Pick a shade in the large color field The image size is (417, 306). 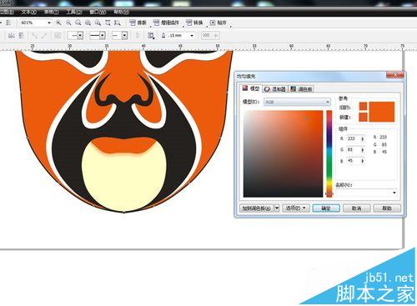283,153
